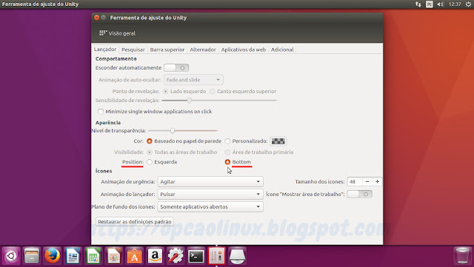474x267 pixels.
Task: Open the Amazon launcher icon
Action: coord(155,256)
